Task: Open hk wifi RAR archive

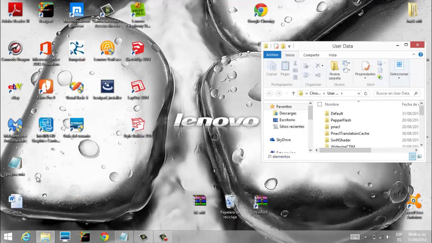Action: (199, 205)
